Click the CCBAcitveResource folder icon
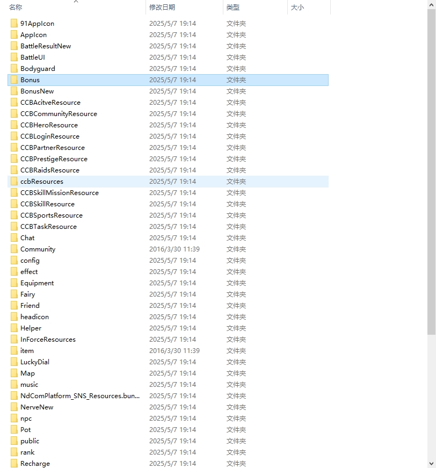 [14, 103]
